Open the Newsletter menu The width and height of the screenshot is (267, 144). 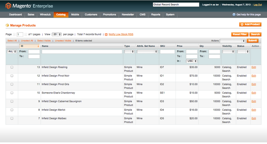[128, 15]
